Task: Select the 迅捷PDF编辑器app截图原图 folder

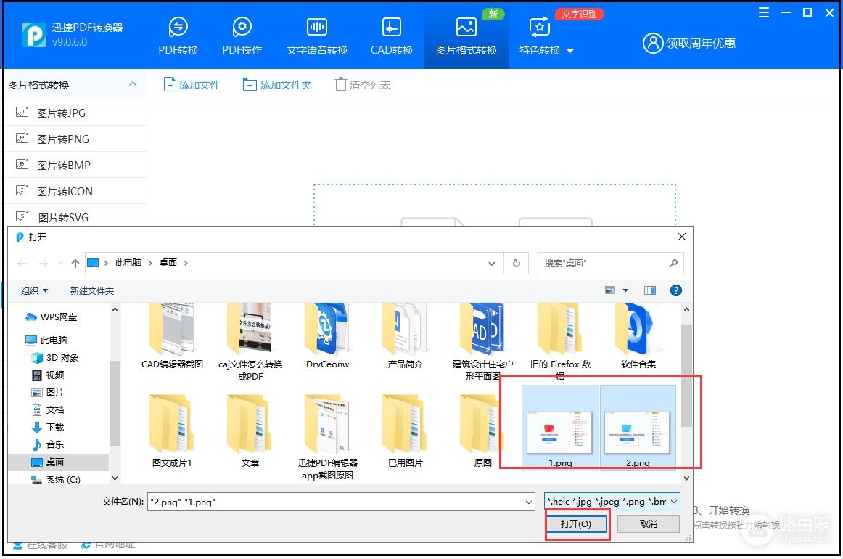Action: point(327,437)
